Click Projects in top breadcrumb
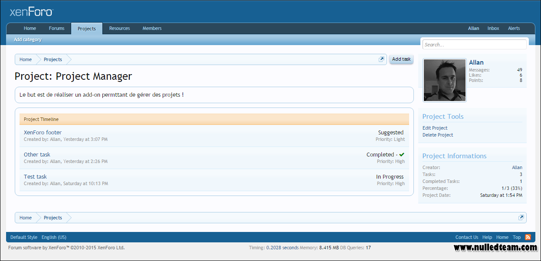 (x=53, y=59)
